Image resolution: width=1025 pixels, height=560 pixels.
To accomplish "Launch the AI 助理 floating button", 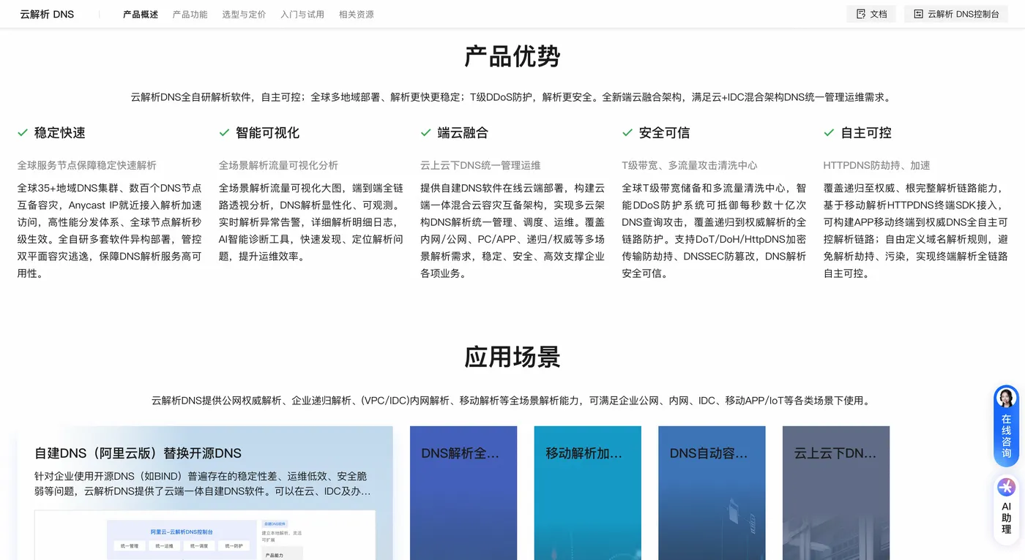I will pos(1006,509).
